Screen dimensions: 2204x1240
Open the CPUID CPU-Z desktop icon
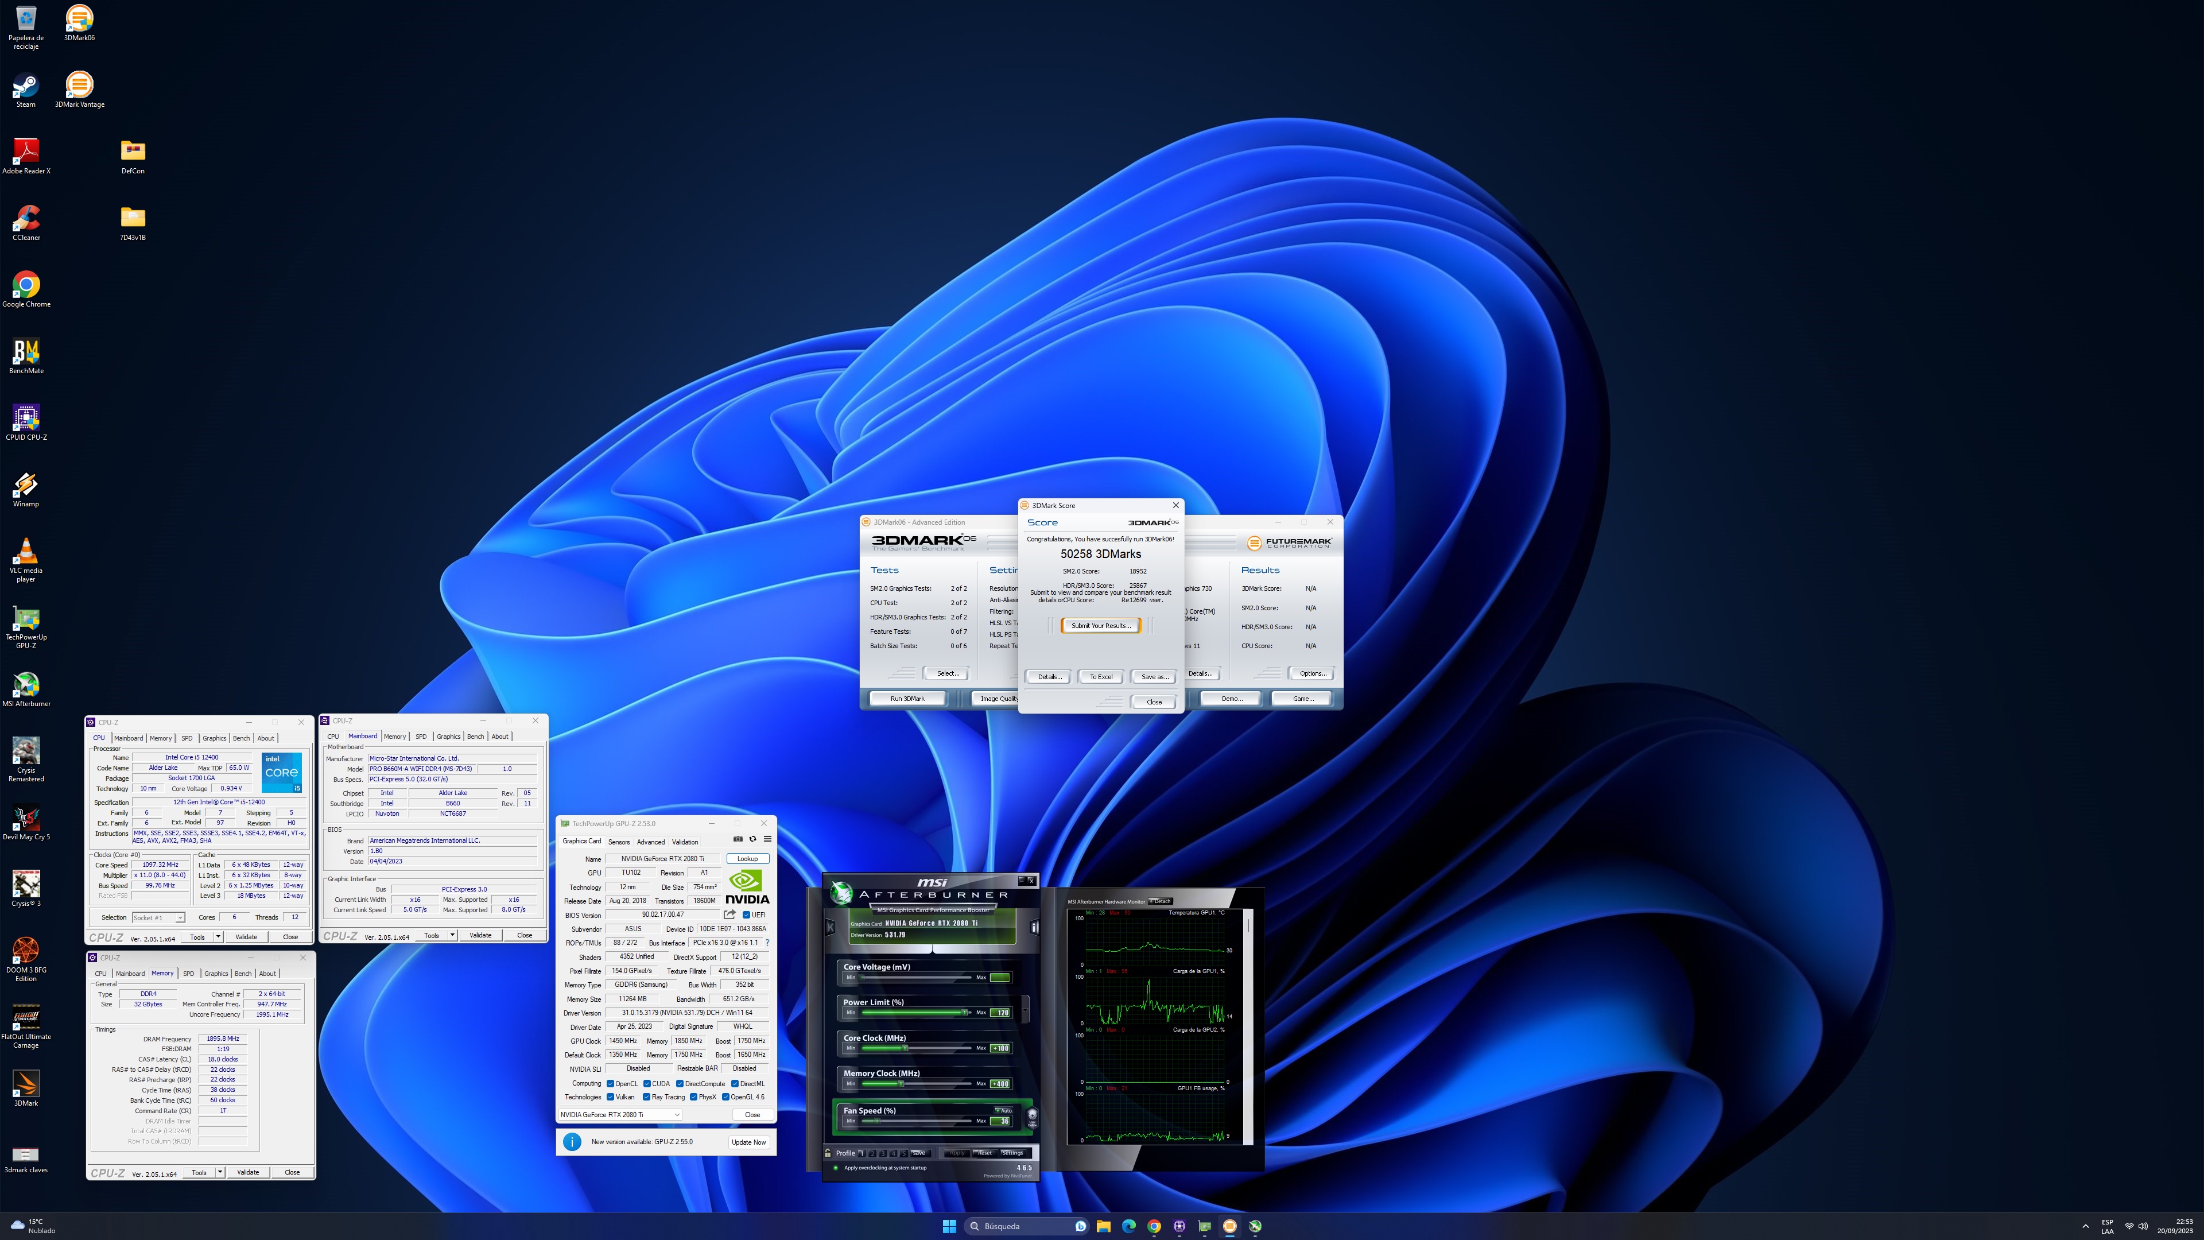click(26, 423)
